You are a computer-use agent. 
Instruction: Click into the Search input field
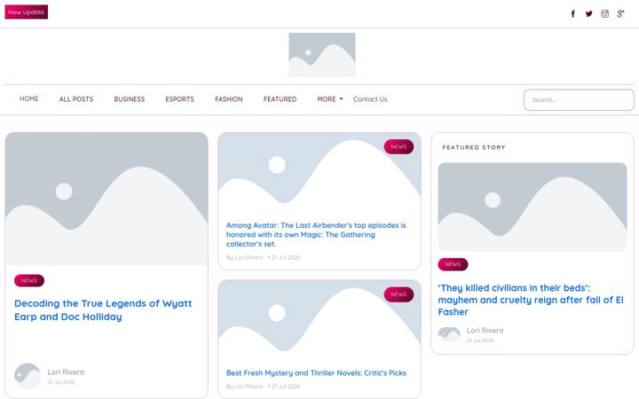coord(579,99)
